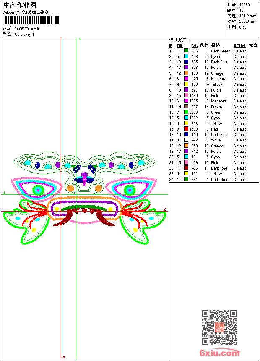Screen dimensions: 260x361
Task: Select the stitch count '712'
Action: pyautogui.click(x=195, y=152)
